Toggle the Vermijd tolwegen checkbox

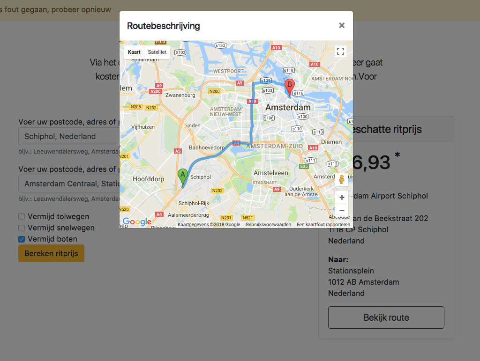22,217
